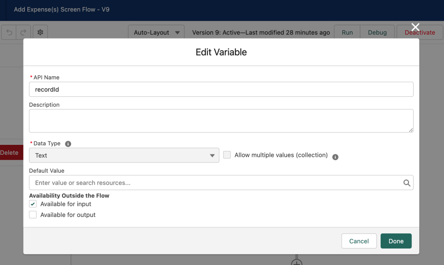Click the undo arrow icon
The height and width of the screenshot is (265, 444).
pyautogui.click(x=10, y=33)
